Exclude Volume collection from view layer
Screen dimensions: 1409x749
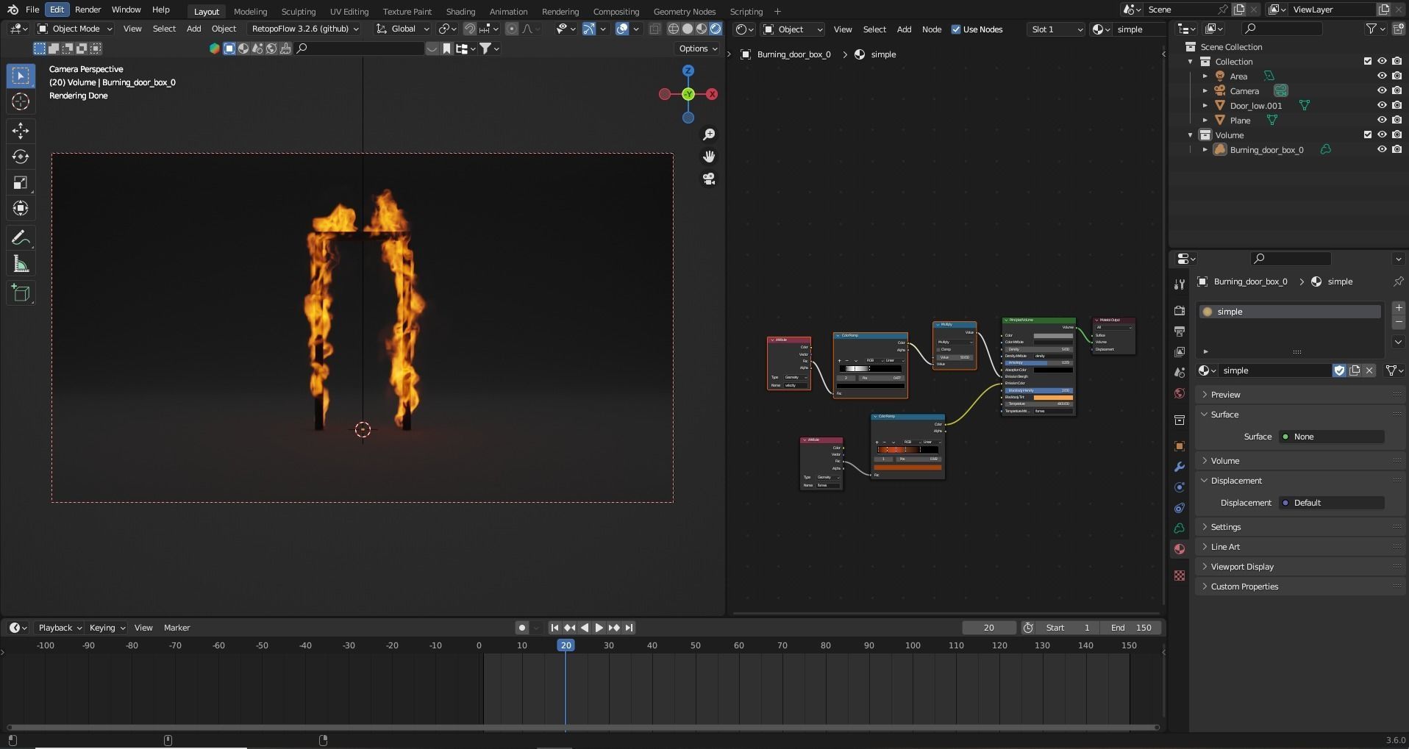1368,135
